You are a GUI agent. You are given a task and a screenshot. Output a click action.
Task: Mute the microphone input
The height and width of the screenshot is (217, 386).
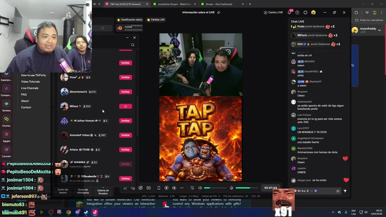(x=232, y=188)
